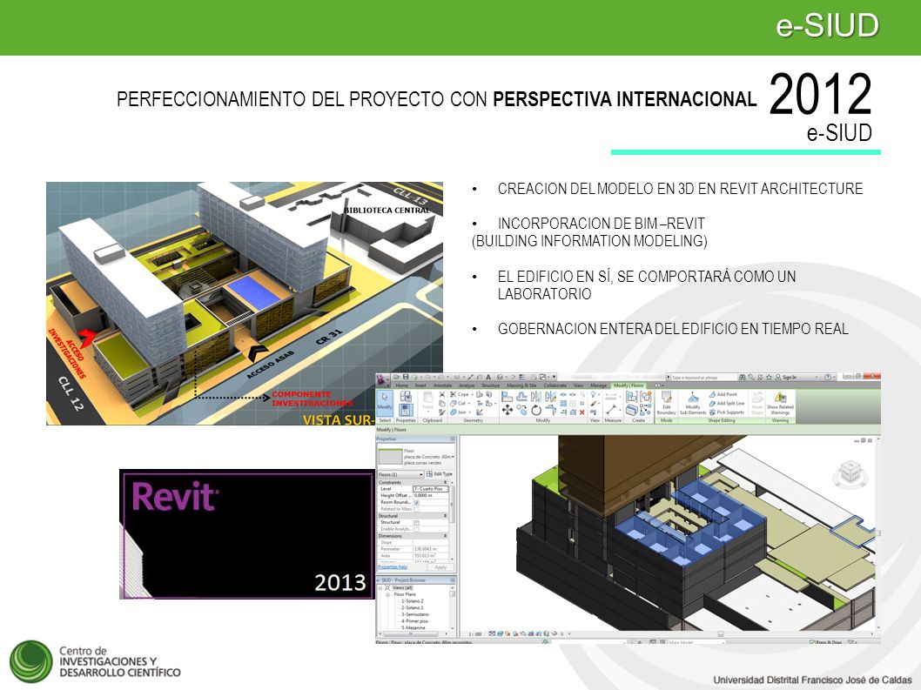Image resolution: width=921 pixels, height=690 pixels.
Task: Toggle Enable Analytical checkbox
Action: (416, 530)
